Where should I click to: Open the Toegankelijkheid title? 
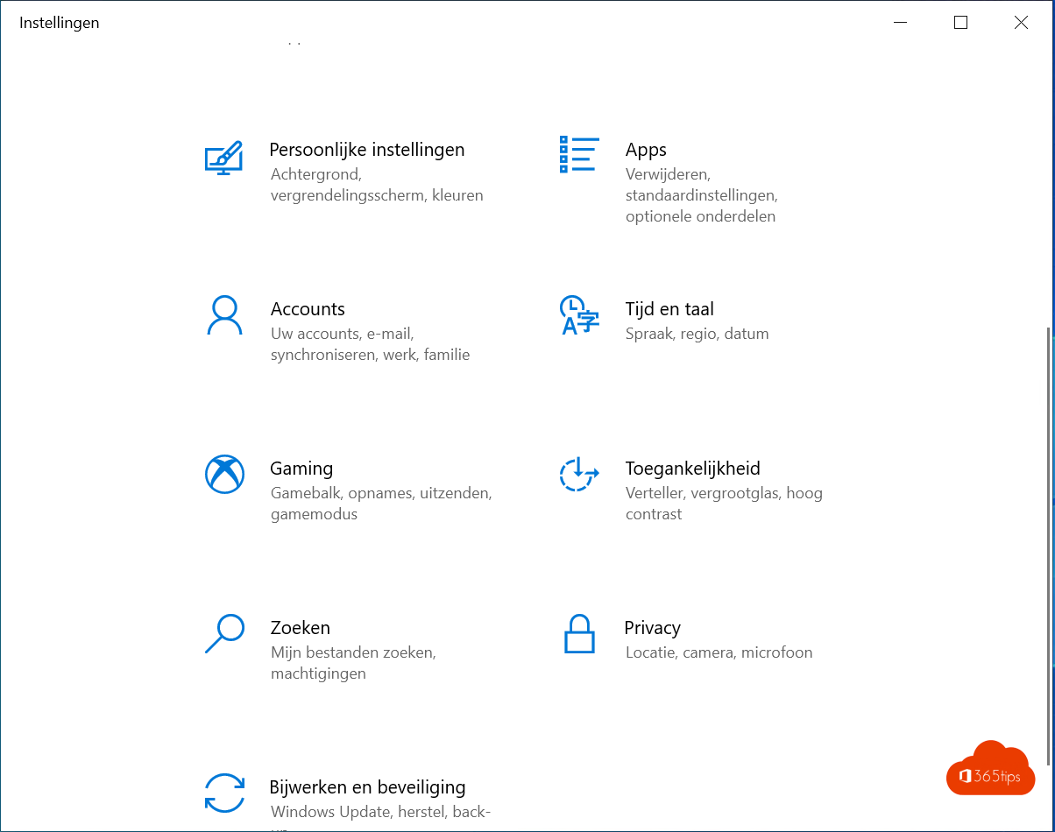click(692, 469)
